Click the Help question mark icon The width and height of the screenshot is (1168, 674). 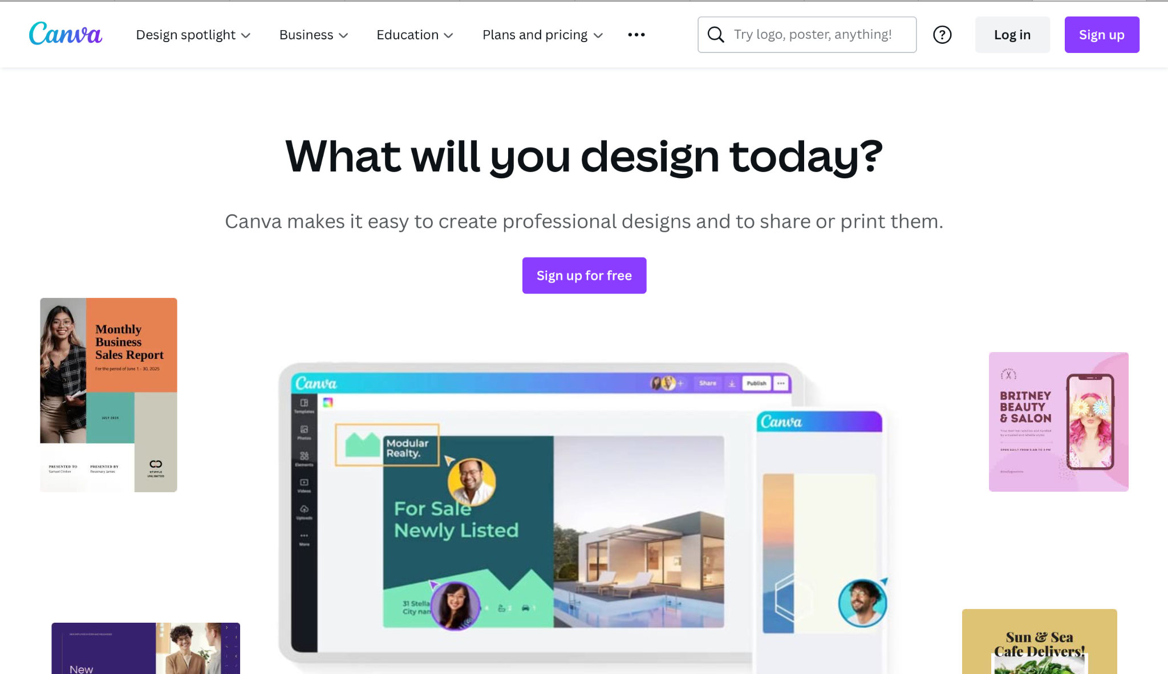tap(942, 35)
